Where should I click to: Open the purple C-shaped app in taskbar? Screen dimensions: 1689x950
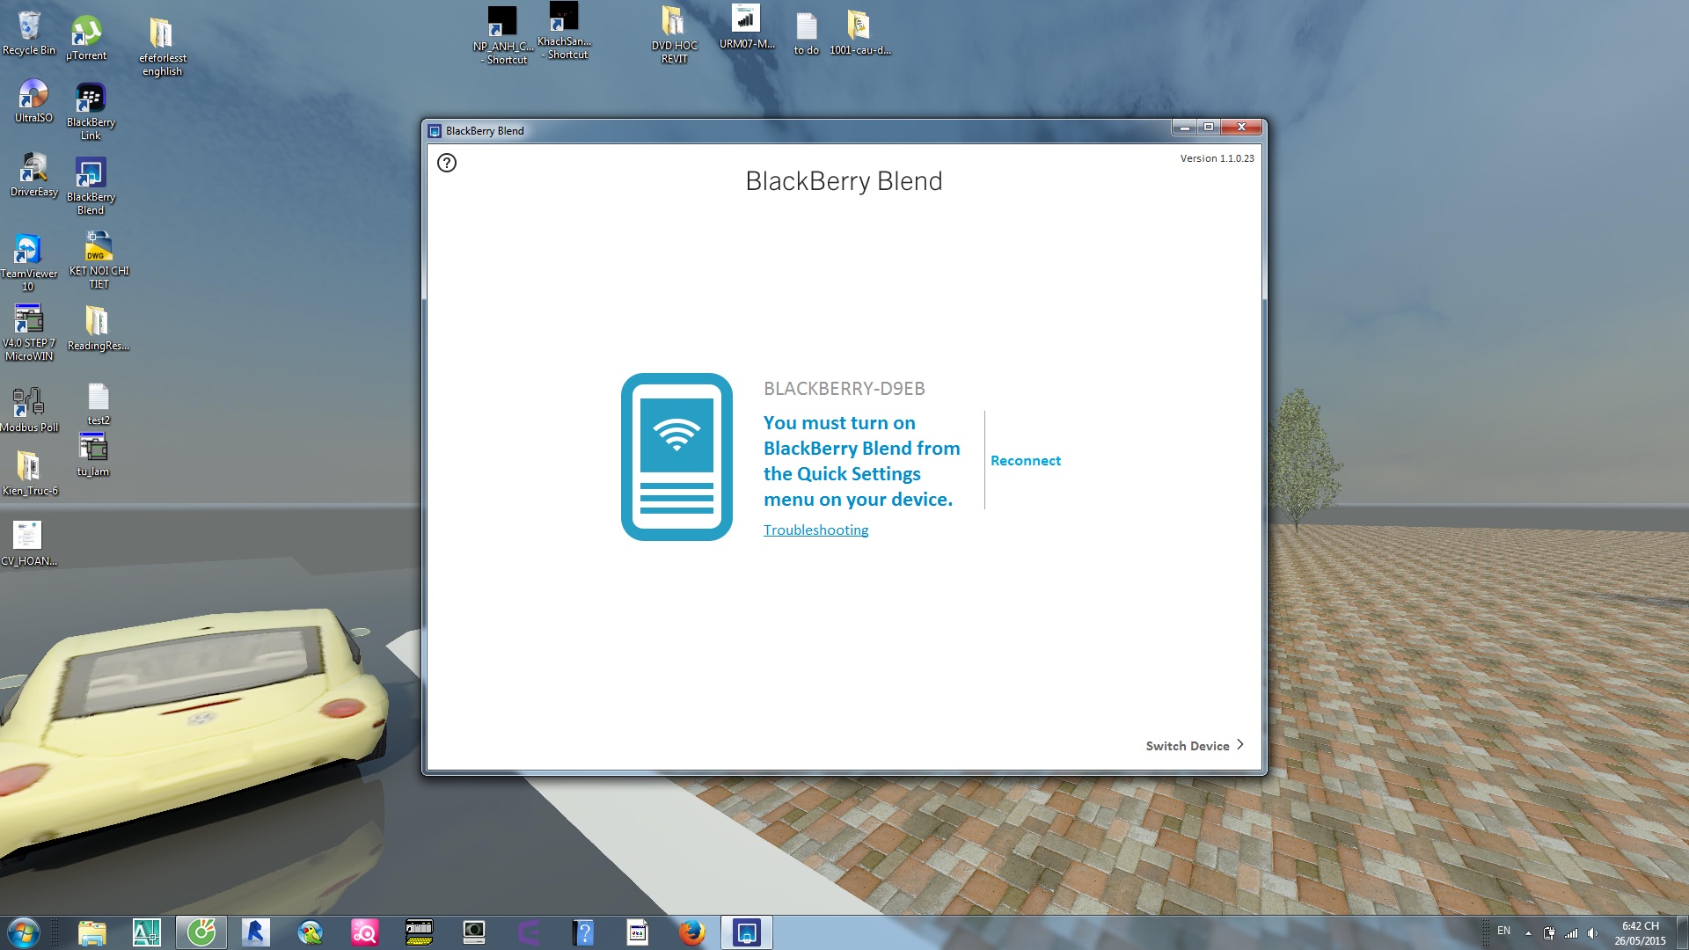click(x=528, y=932)
